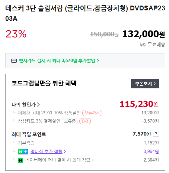
Task: Click the 오늘까지 badge
Action: tap(92, 113)
